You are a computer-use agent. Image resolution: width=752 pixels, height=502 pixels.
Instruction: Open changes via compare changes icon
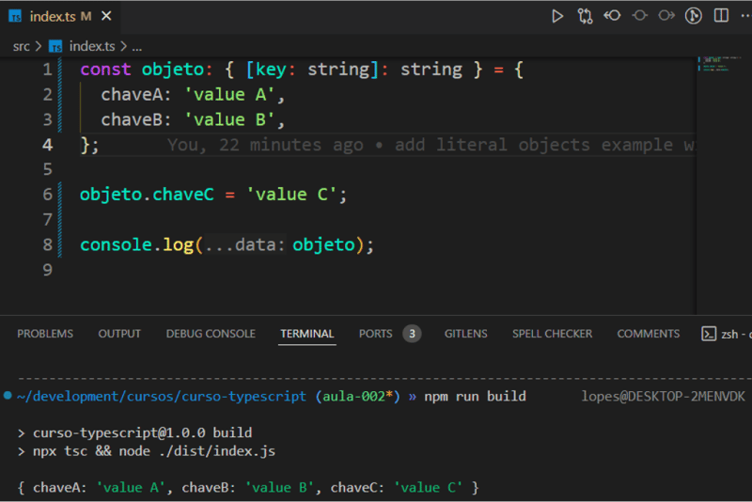tap(585, 16)
